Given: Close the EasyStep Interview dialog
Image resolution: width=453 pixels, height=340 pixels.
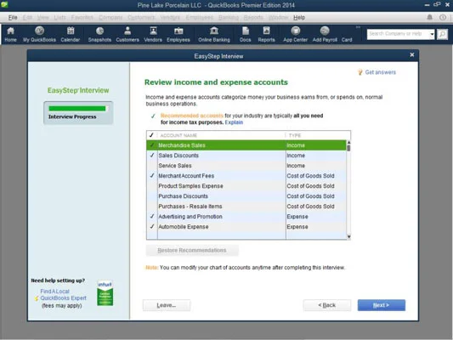Looking at the screenshot, I should point(412,55).
